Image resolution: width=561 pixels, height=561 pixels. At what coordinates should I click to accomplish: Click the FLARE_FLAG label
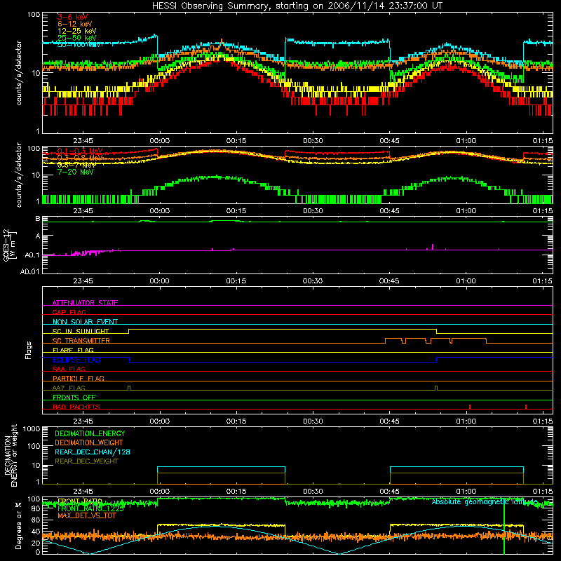73,350
